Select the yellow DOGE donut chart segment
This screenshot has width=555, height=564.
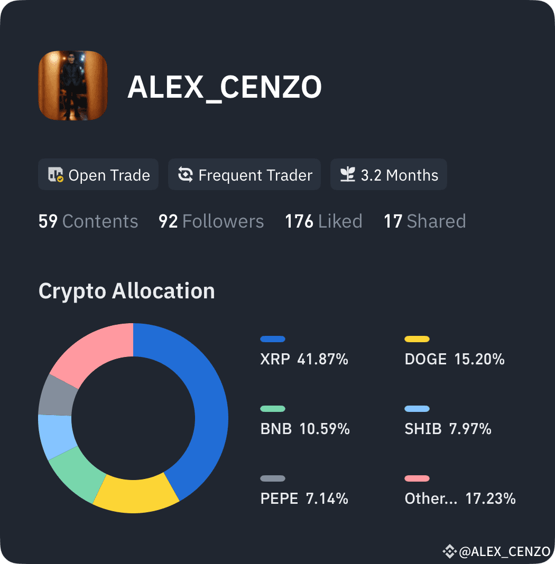pyautogui.click(x=136, y=496)
